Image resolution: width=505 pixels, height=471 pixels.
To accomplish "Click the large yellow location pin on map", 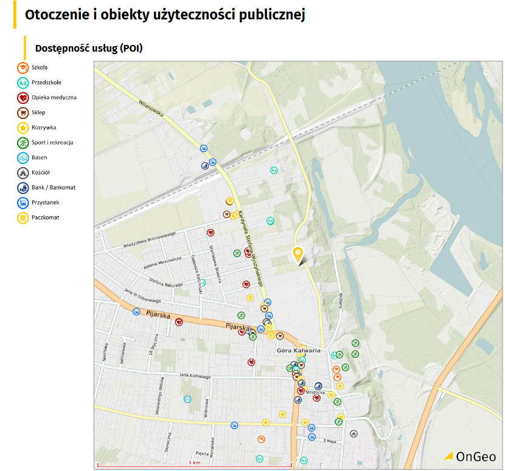I will coord(298,255).
